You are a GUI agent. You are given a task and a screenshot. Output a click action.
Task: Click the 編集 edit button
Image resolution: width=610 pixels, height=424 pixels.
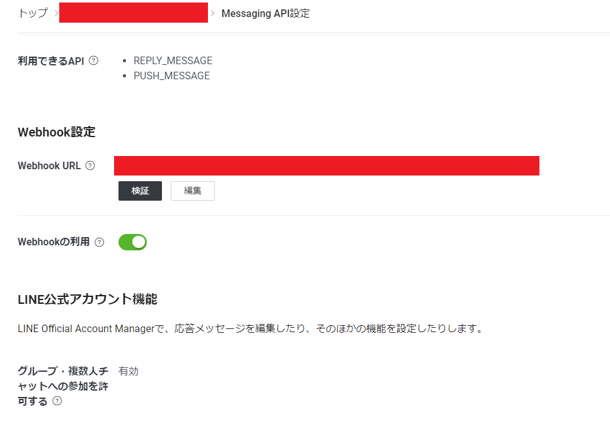[x=193, y=191]
